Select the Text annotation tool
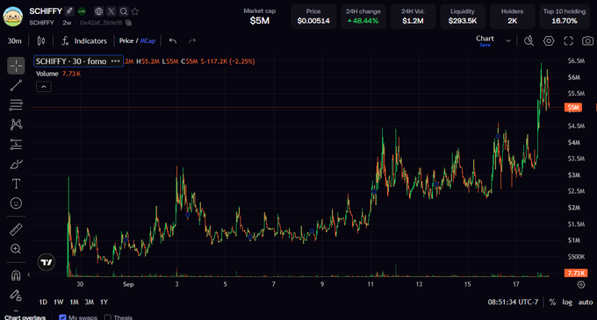The image size is (597, 320). tap(16, 184)
